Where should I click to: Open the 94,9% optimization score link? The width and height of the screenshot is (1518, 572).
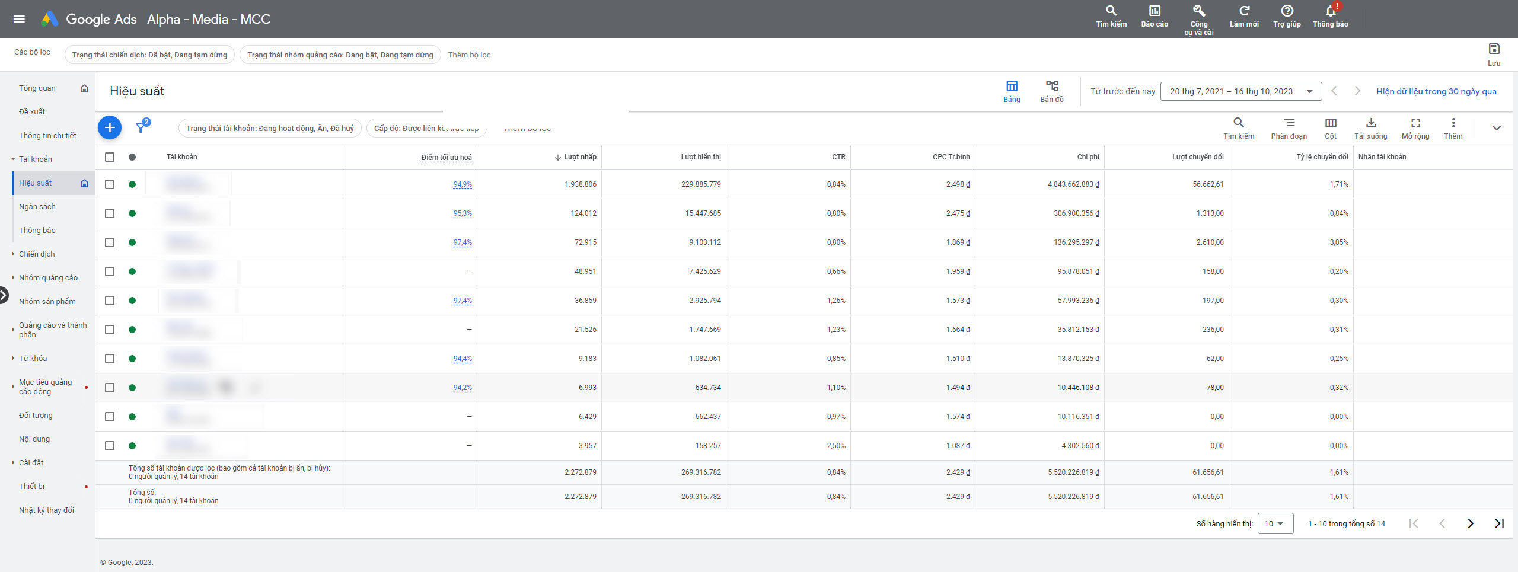[463, 184]
